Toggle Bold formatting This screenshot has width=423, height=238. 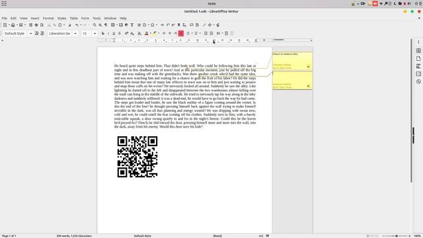point(103,34)
